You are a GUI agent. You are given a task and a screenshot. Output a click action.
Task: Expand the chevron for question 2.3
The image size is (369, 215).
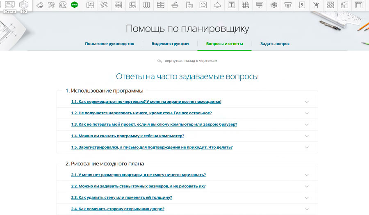coord(307,198)
